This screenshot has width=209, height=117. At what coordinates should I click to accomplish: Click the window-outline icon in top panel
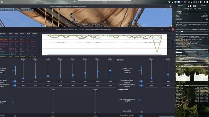coord(185,2)
